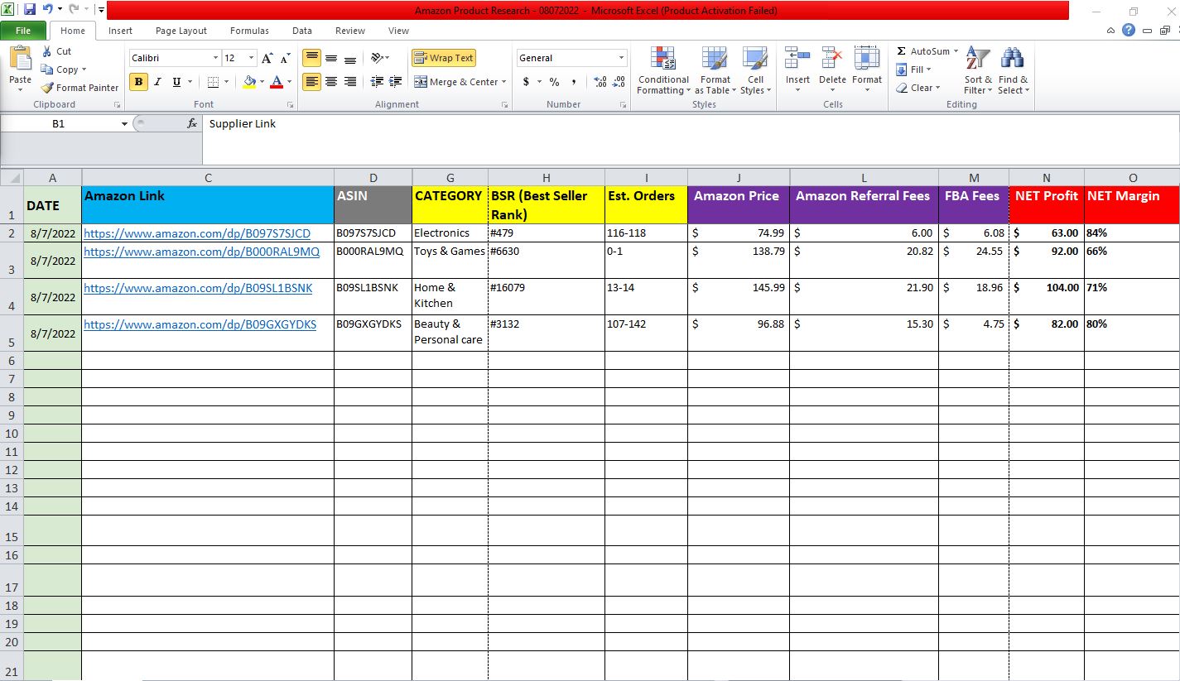Open Sort & Filter funnel icon

pos(978,59)
